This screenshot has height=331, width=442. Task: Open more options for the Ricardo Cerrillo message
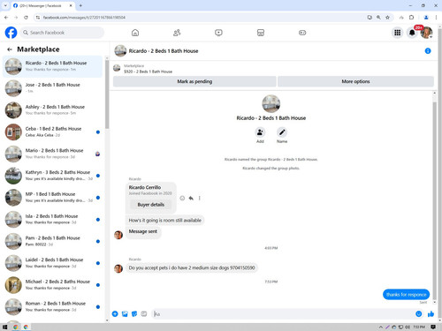tap(200, 198)
